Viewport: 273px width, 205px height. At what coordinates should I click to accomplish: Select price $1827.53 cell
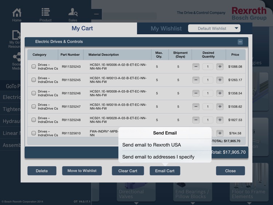pyautogui.click(x=235, y=120)
